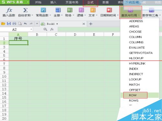Open the Date and Time (日期和时间) functions

pos(109,12)
